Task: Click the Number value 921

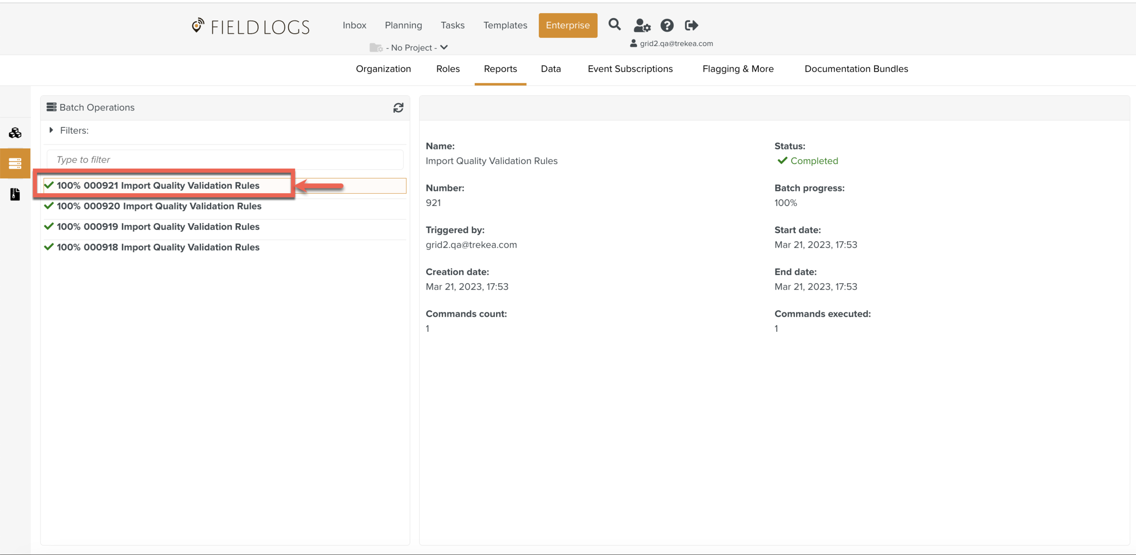Action: [x=433, y=203]
